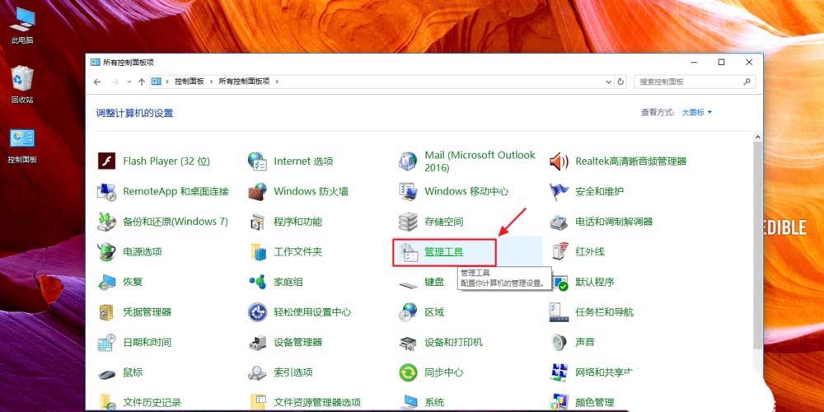Open the 日期和时间 icon
This screenshot has width=824, height=412.
[x=106, y=343]
